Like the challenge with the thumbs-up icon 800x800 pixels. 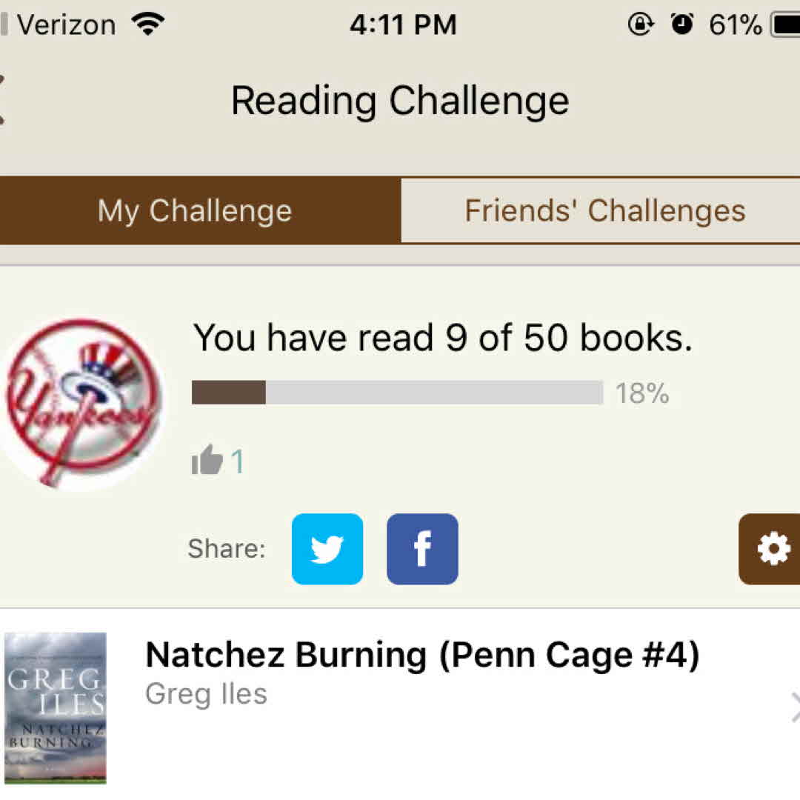tap(207, 461)
